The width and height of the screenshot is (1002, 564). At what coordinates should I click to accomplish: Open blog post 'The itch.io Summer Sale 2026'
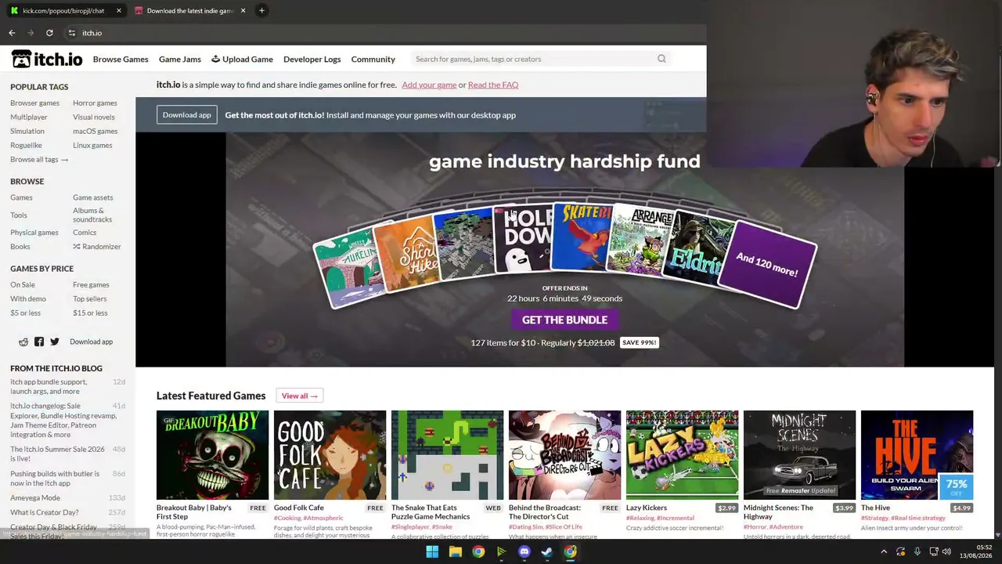pyautogui.click(x=57, y=454)
